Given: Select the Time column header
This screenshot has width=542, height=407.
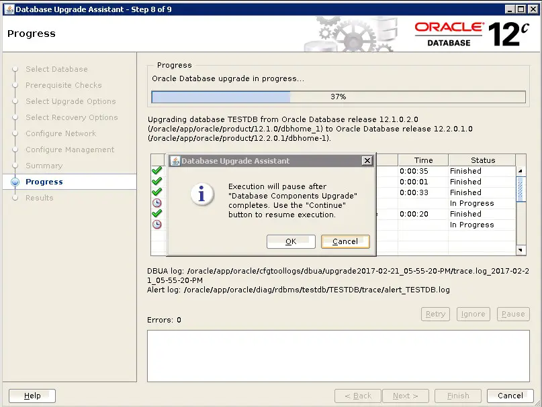Looking at the screenshot, I should (x=423, y=160).
